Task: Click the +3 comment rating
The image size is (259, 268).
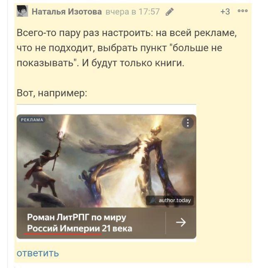Action: point(225,12)
